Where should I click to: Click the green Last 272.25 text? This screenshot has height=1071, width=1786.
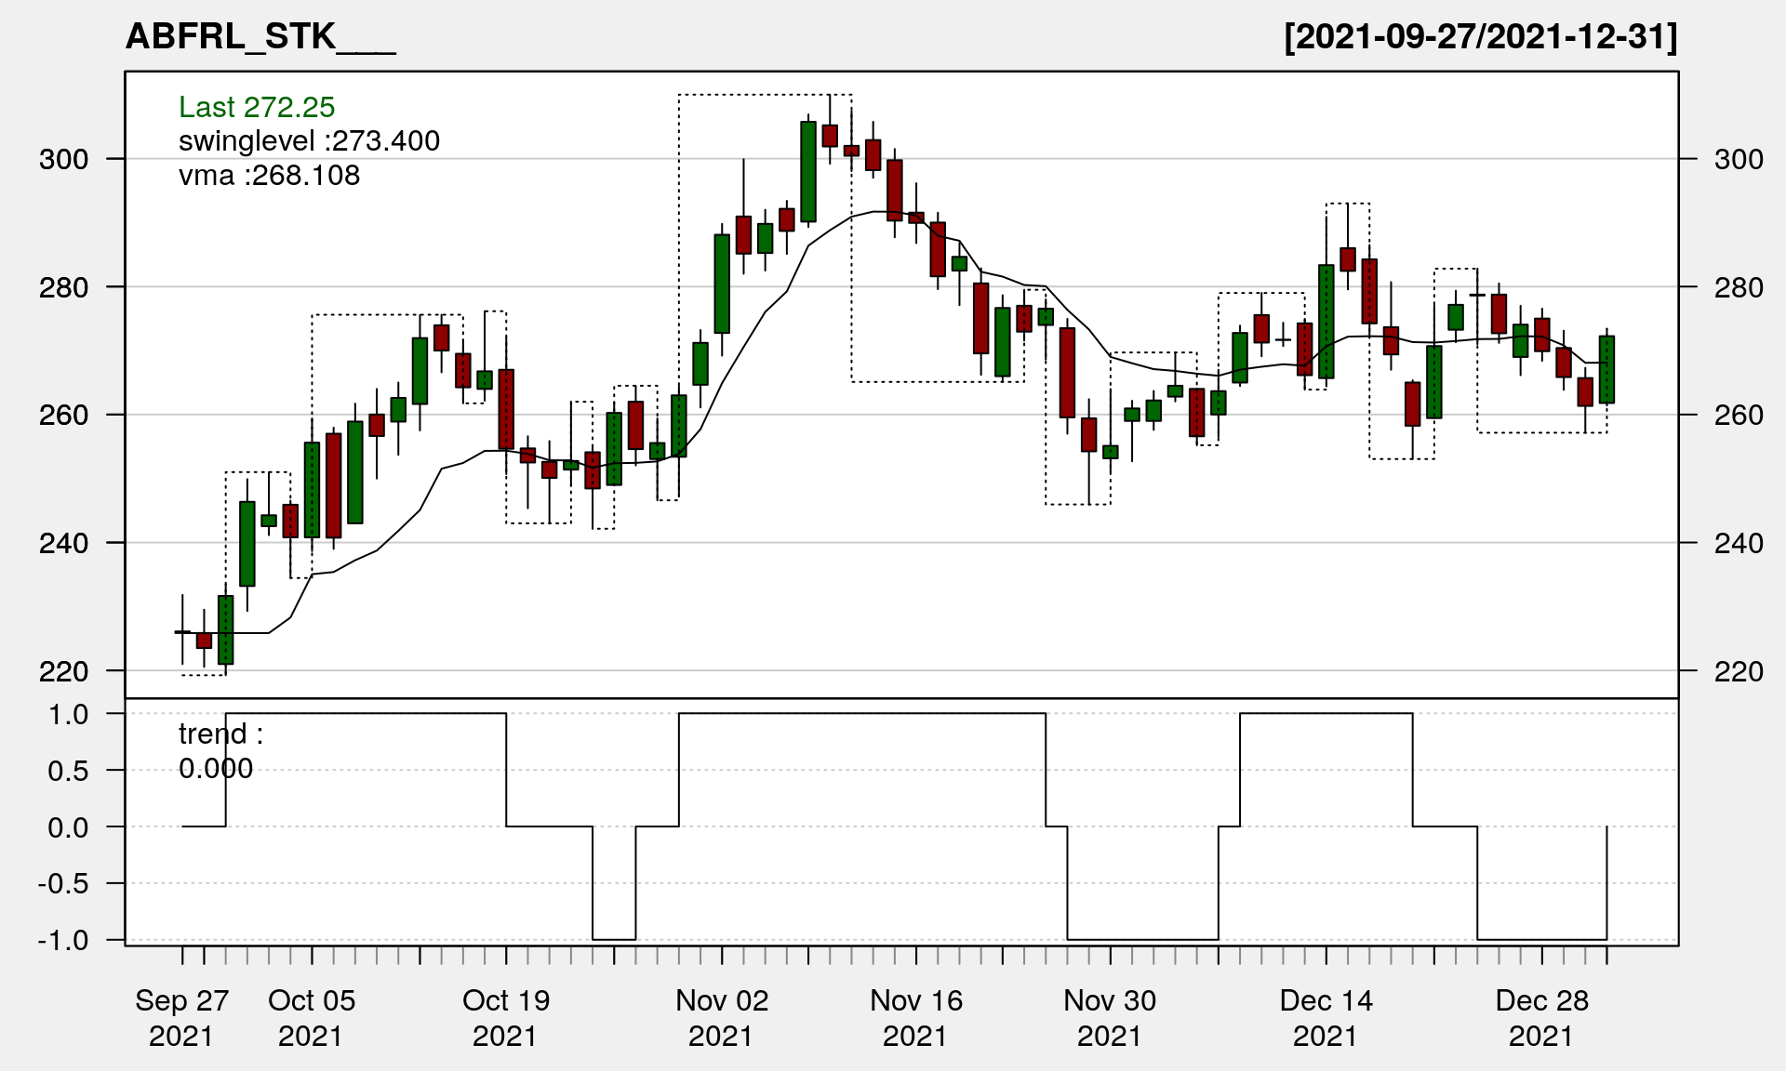click(x=257, y=107)
